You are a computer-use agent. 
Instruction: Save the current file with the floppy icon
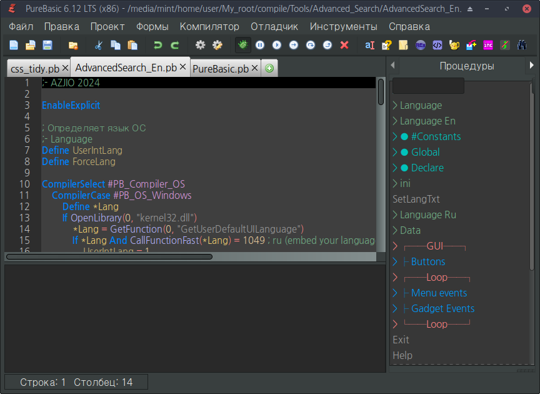tap(47, 45)
